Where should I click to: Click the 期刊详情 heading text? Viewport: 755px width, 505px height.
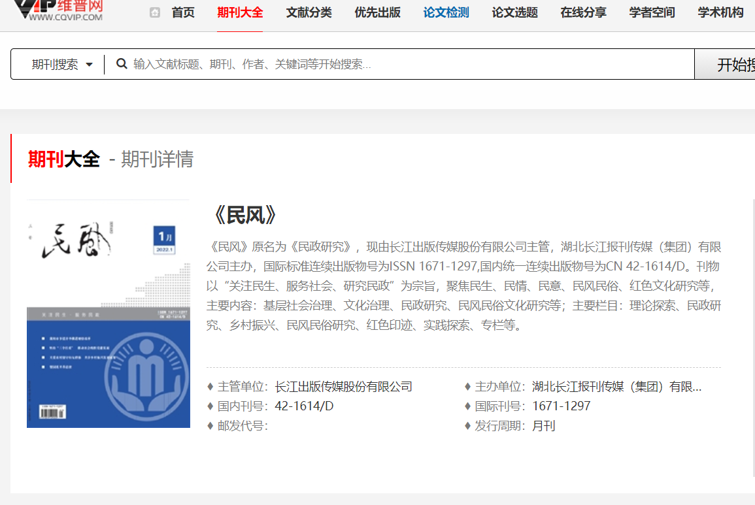click(x=157, y=159)
